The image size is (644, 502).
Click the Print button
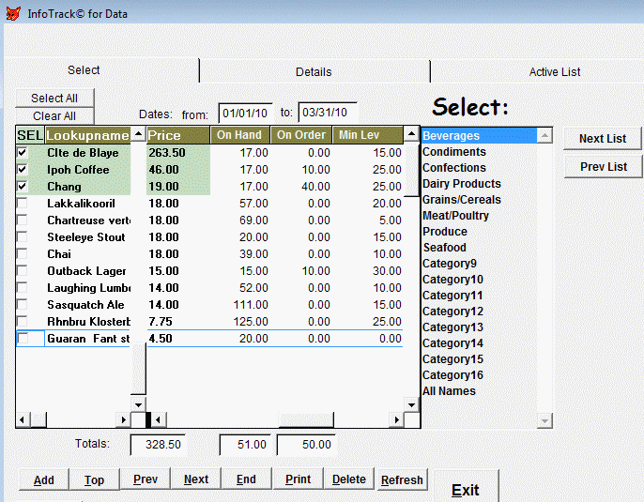(x=298, y=479)
